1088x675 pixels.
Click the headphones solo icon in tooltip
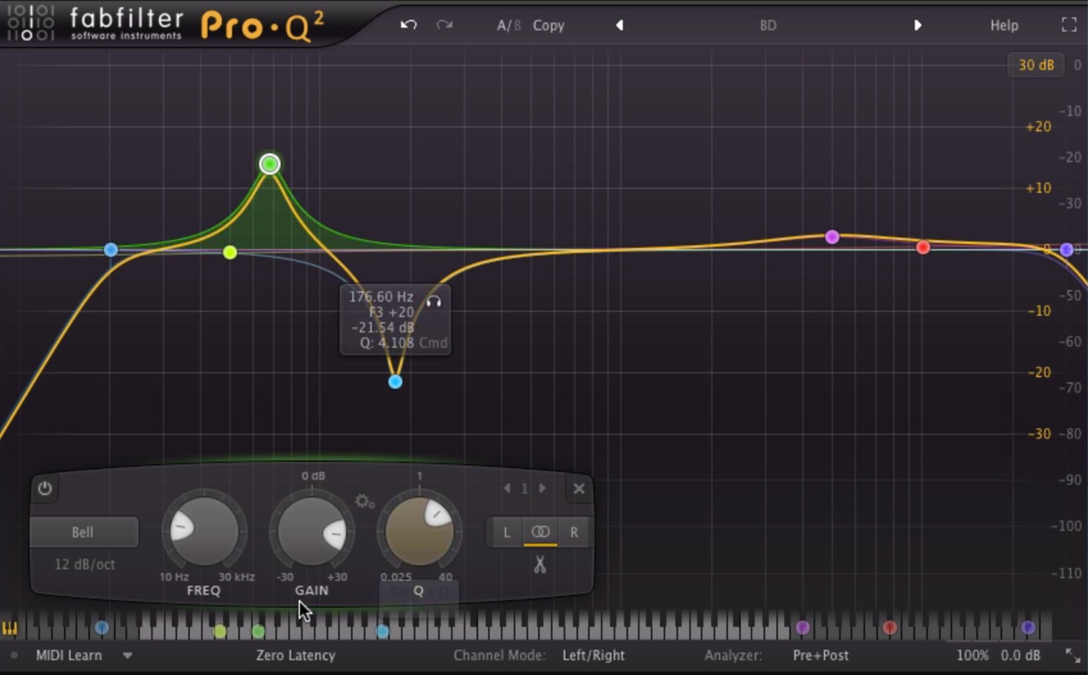[x=434, y=301]
